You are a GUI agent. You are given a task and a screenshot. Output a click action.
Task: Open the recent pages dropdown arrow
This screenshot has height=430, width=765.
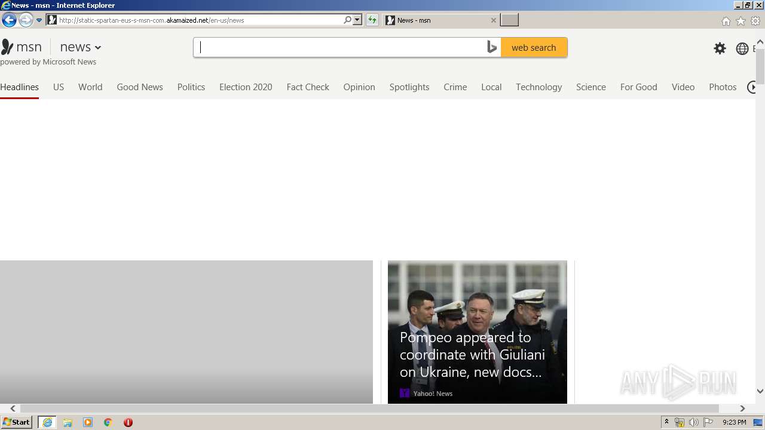tap(39, 20)
